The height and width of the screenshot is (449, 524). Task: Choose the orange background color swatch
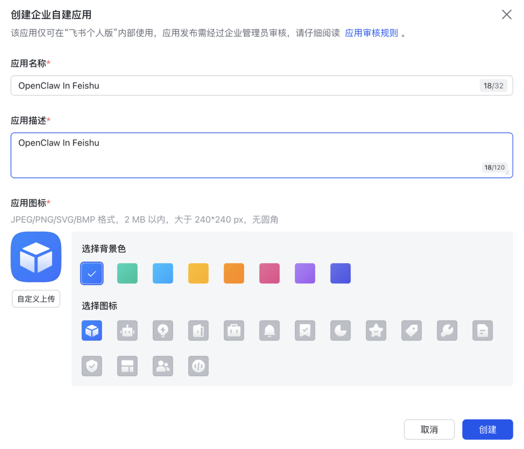234,273
